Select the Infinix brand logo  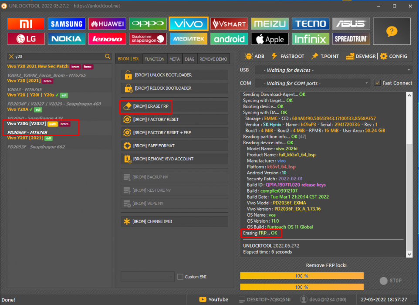click(x=311, y=39)
